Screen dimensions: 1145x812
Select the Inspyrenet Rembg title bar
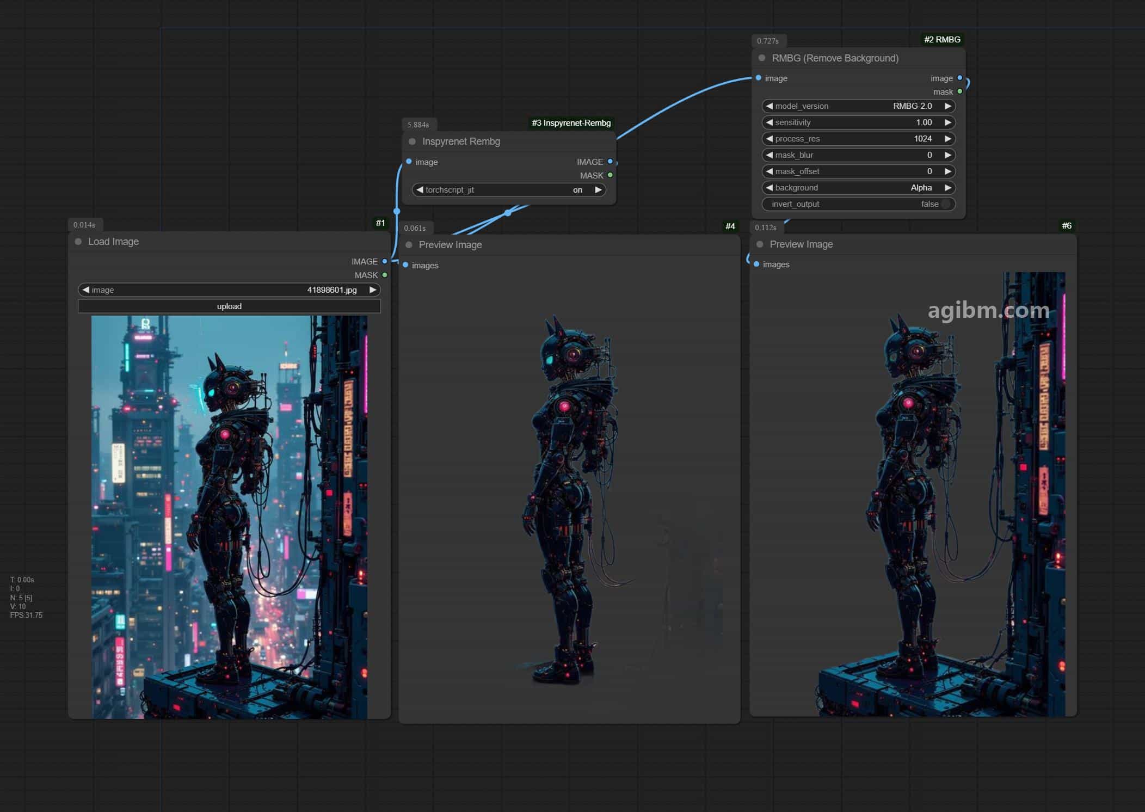click(x=509, y=142)
